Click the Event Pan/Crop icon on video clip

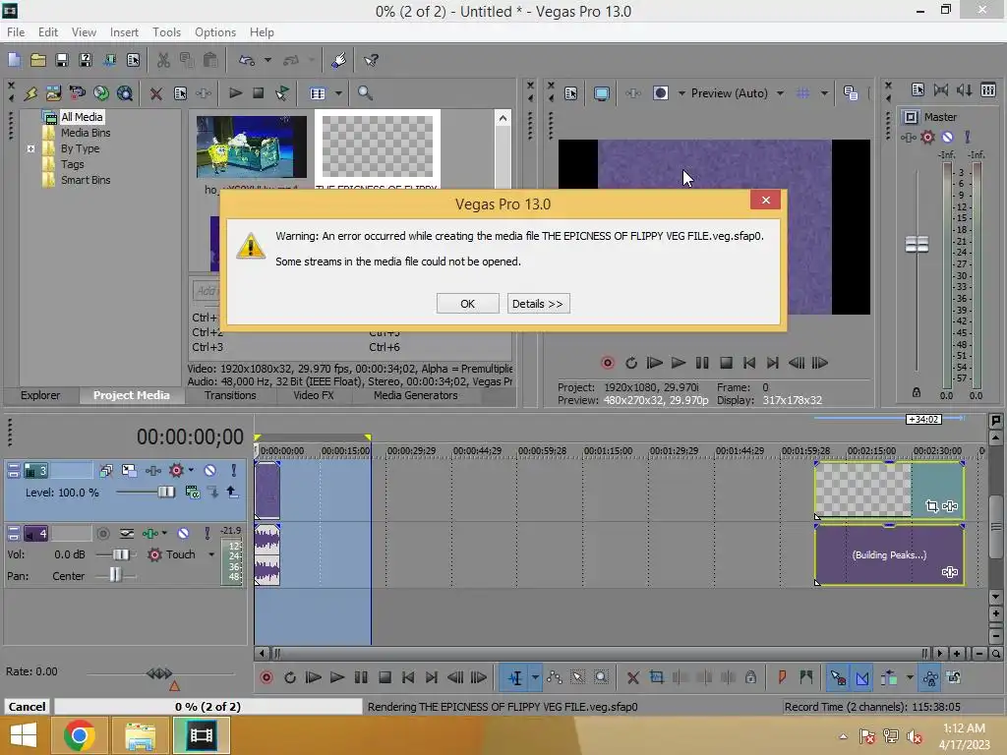[932, 506]
